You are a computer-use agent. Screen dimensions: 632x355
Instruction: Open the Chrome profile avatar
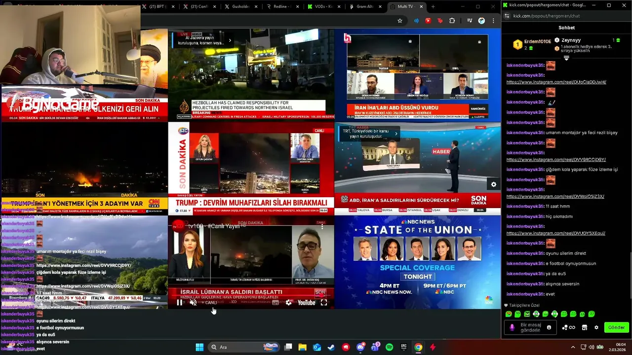pyautogui.click(x=481, y=21)
